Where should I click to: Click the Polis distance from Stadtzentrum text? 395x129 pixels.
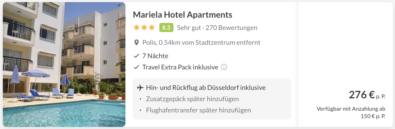click(x=201, y=43)
